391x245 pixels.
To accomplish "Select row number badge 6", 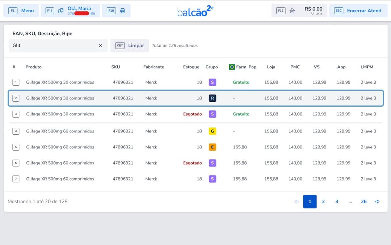I will [x=16, y=163].
